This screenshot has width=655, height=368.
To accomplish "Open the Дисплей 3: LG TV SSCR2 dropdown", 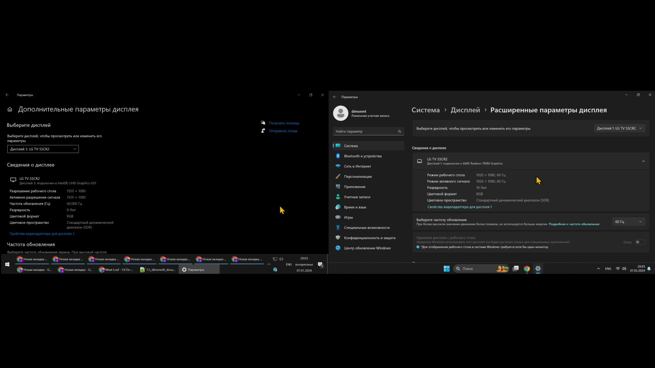I will click(x=43, y=149).
